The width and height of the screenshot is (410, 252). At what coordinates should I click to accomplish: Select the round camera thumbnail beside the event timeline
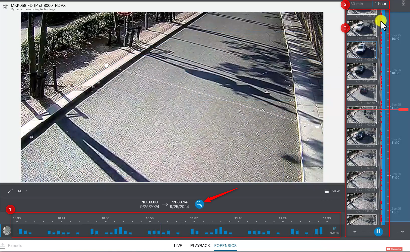[7, 230]
